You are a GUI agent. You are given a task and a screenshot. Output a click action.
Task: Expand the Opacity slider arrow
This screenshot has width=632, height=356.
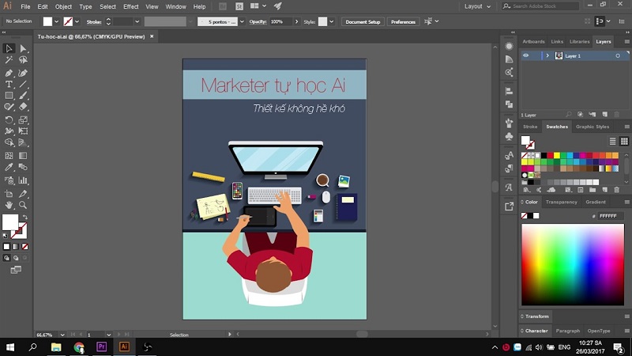pos(297,21)
